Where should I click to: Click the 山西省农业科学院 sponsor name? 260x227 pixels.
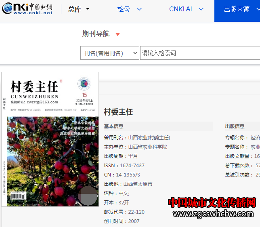[x=147, y=147]
